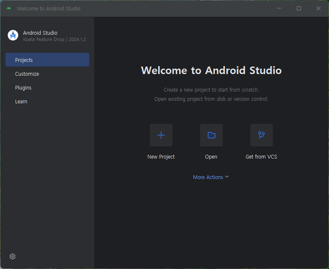Minimize the Welcome window
The height and width of the screenshot is (269, 329).
[279, 8]
